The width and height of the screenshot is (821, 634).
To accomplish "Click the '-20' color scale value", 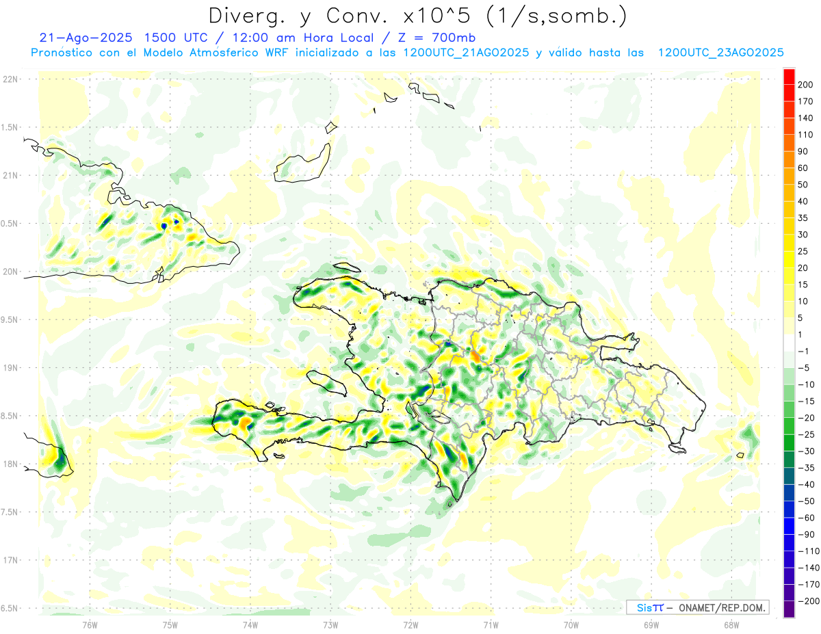I will pyautogui.click(x=805, y=418).
